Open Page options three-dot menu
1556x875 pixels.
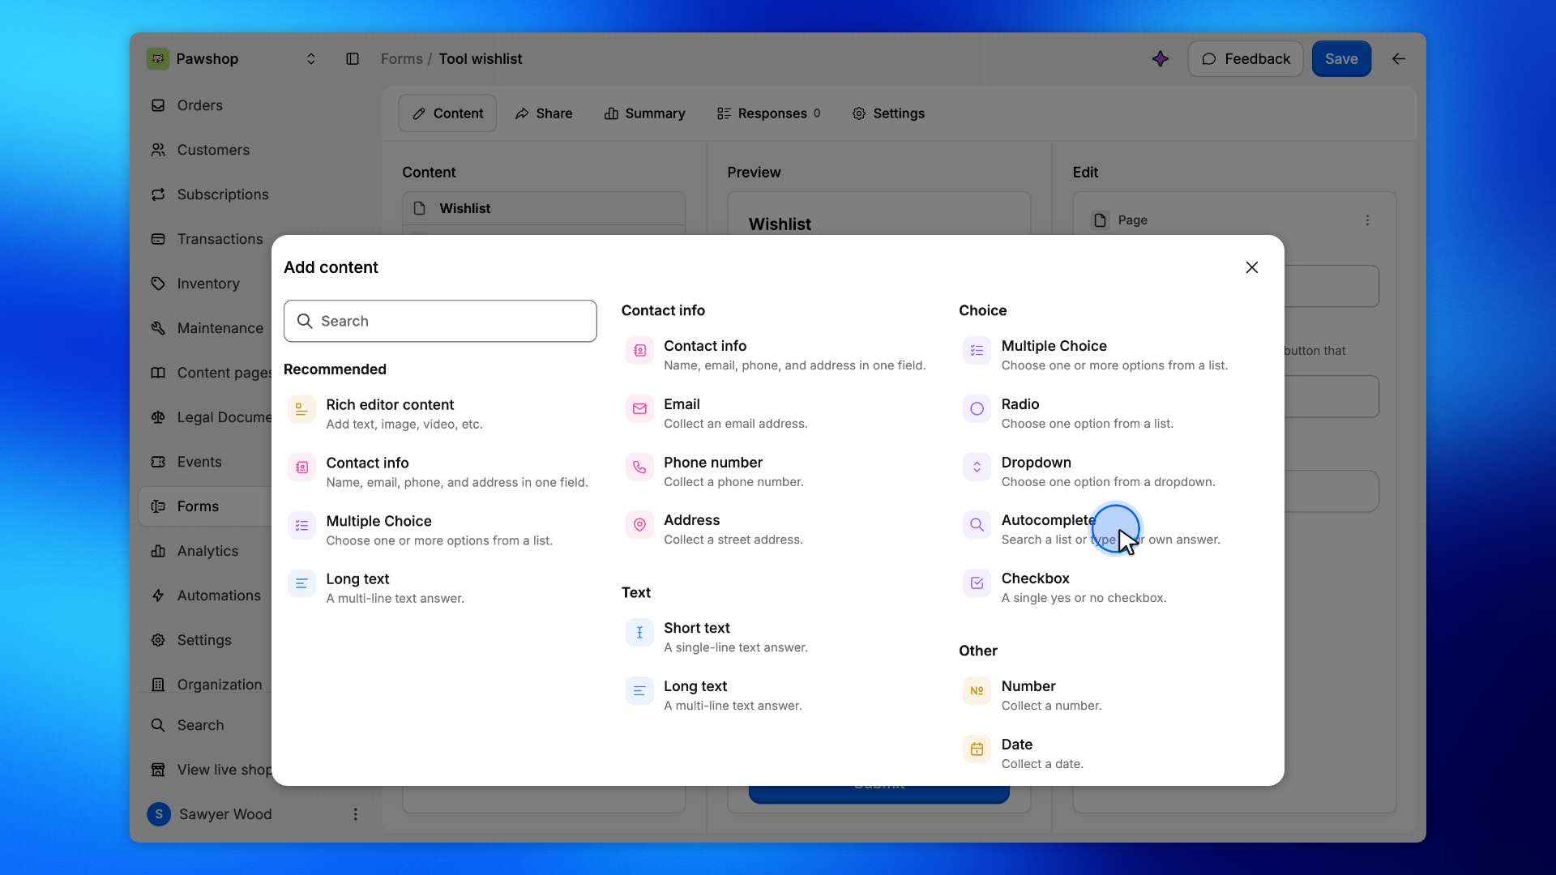pos(1367,220)
